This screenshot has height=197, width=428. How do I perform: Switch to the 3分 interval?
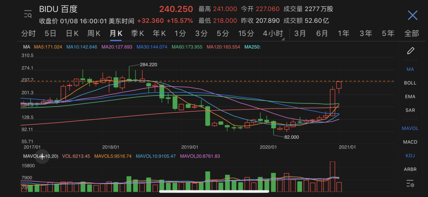(x=201, y=34)
